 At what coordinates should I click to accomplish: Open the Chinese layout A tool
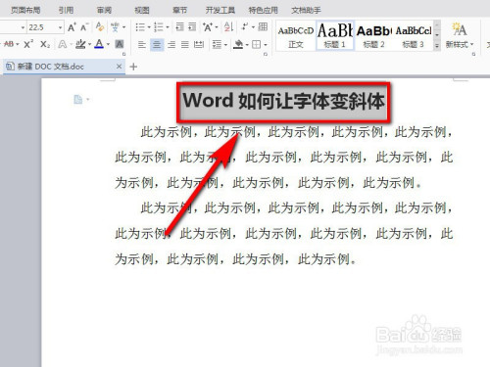point(207,26)
